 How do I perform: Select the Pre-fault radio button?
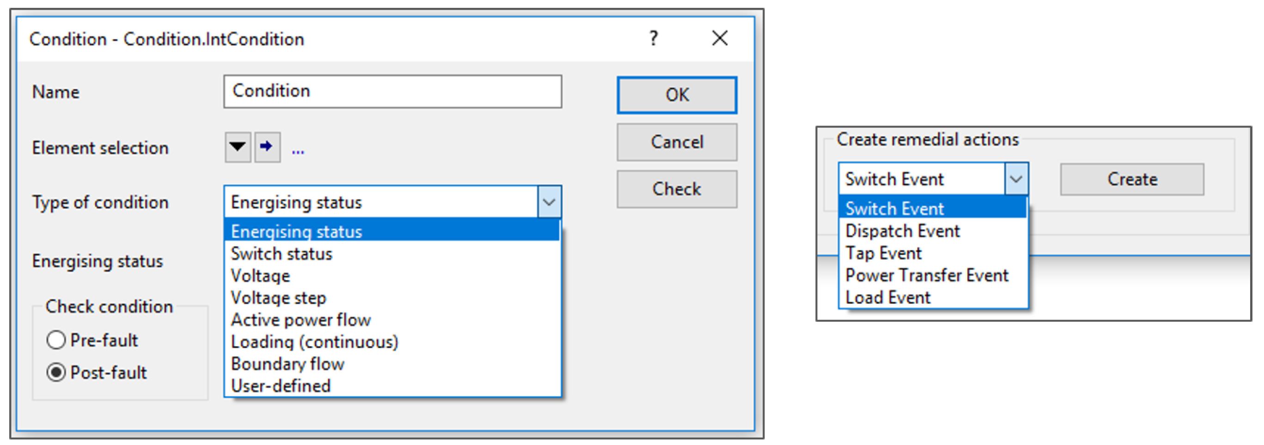tap(56, 340)
